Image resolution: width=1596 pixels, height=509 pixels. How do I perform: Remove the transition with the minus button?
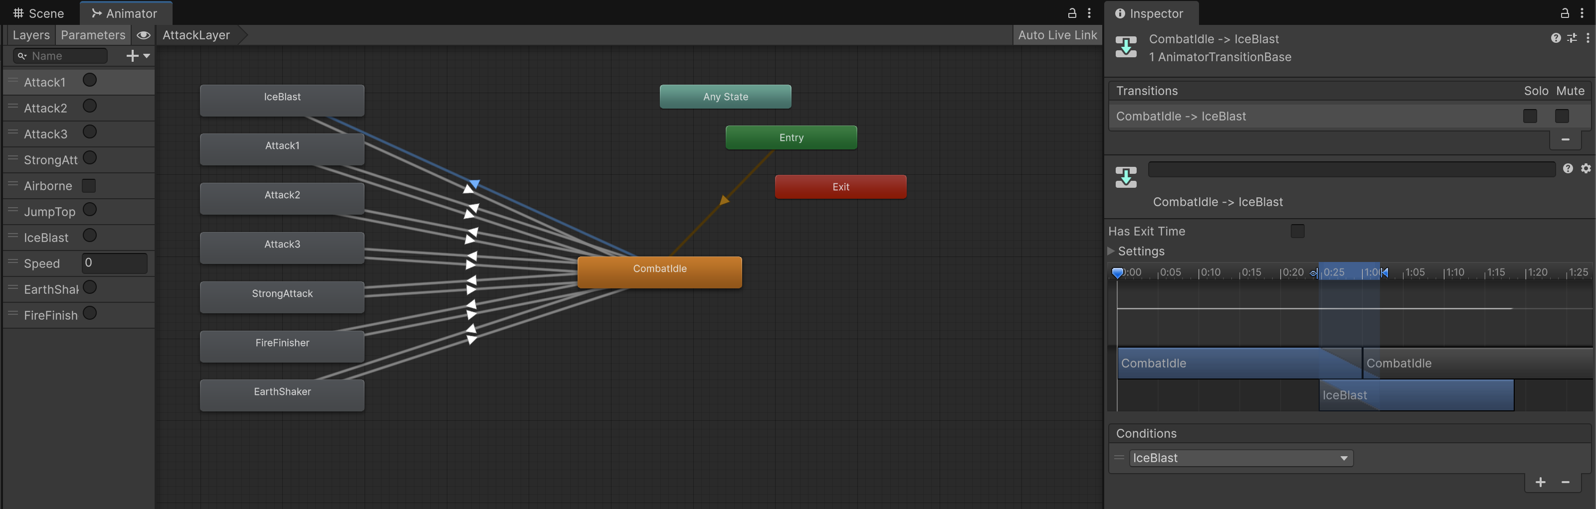[1565, 140]
